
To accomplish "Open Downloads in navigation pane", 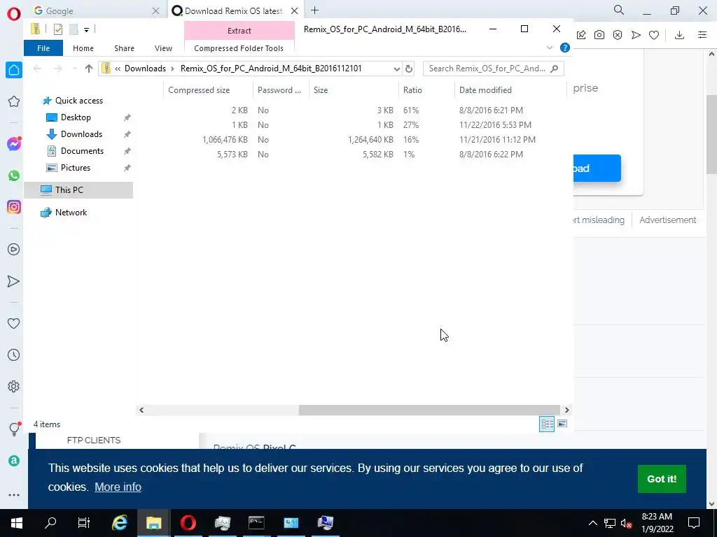I will tap(81, 134).
